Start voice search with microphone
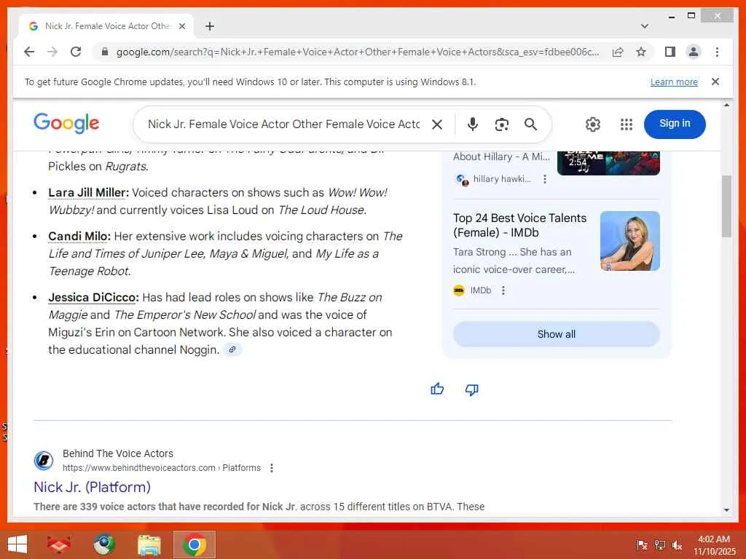 point(472,124)
